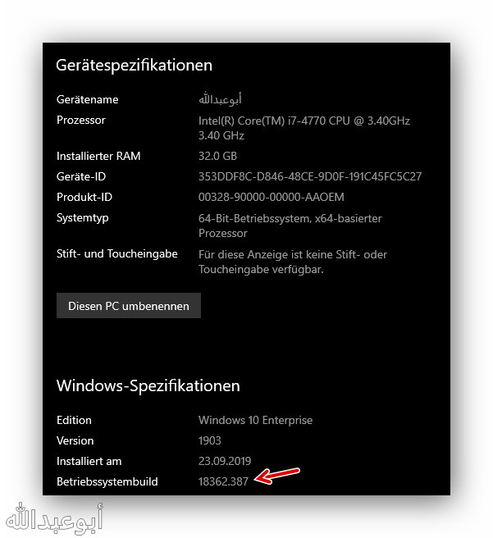The image size is (493, 538).
Task: Select the Geräte-ID value starting with 353DDF8C
Action: [x=310, y=176]
